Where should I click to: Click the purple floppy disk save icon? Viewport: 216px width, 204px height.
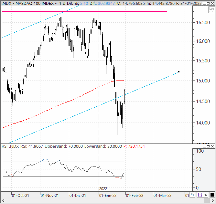pos(200,195)
